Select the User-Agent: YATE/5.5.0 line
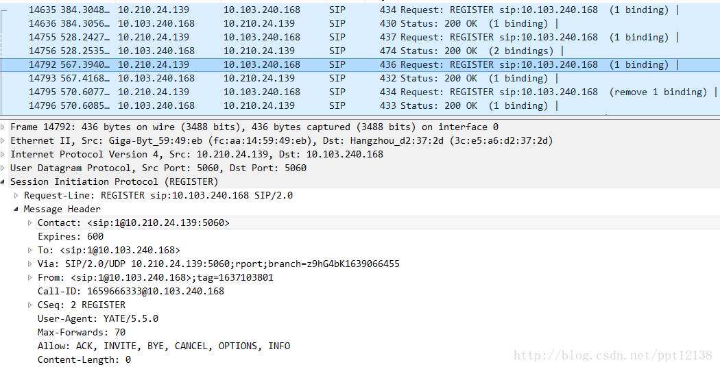This screenshot has height=369, width=720. pyautogui.click(x=98, y=318)
